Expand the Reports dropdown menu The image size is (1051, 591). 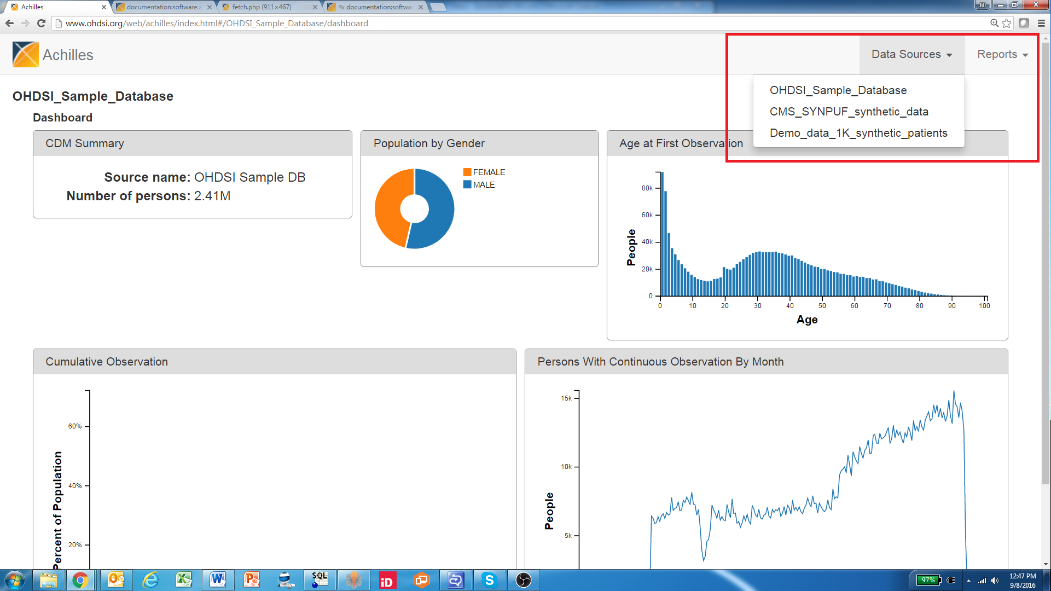[1002, 54]
